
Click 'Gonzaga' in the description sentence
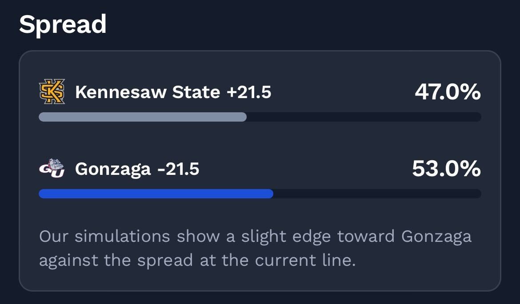pos(436,236)
